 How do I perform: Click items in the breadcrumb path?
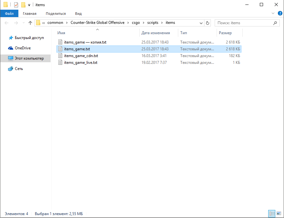[170, 23]
